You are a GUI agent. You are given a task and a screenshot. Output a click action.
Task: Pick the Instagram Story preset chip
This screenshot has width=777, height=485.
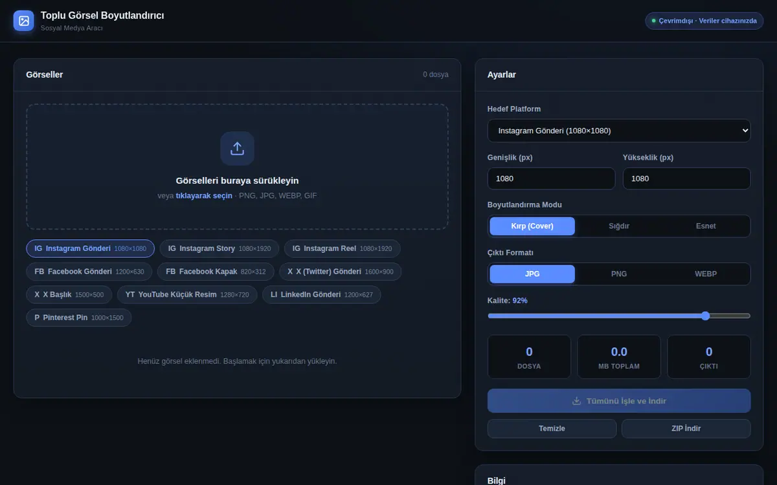tap(220, 248)
